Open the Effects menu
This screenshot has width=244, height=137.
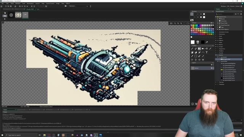68,3
